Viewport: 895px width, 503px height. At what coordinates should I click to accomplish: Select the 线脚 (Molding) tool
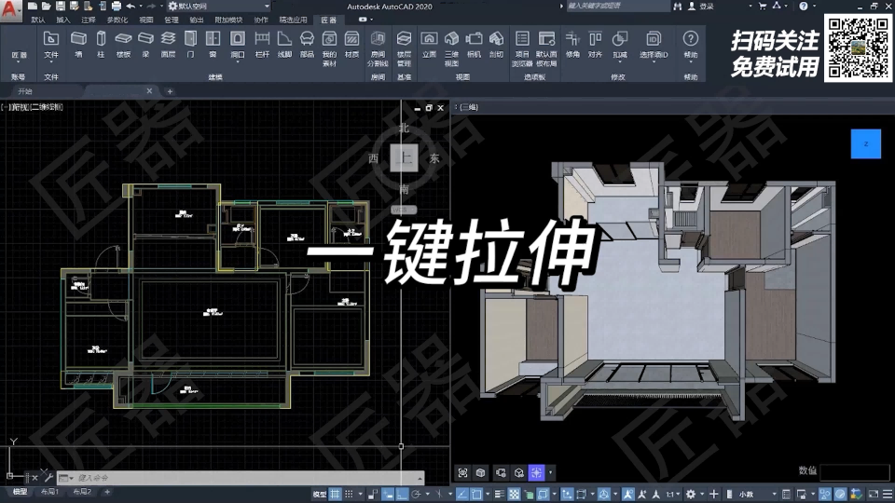285,45
